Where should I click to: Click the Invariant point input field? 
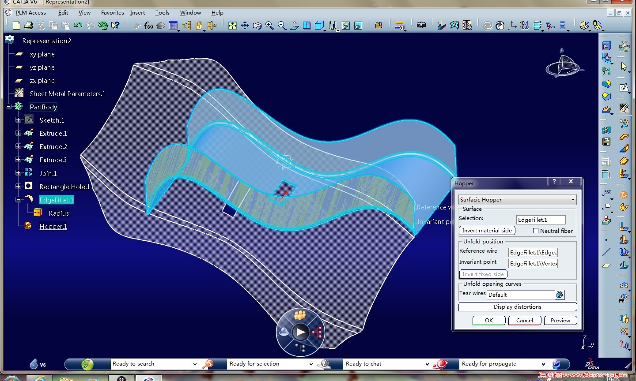click(x=533, y=263)
